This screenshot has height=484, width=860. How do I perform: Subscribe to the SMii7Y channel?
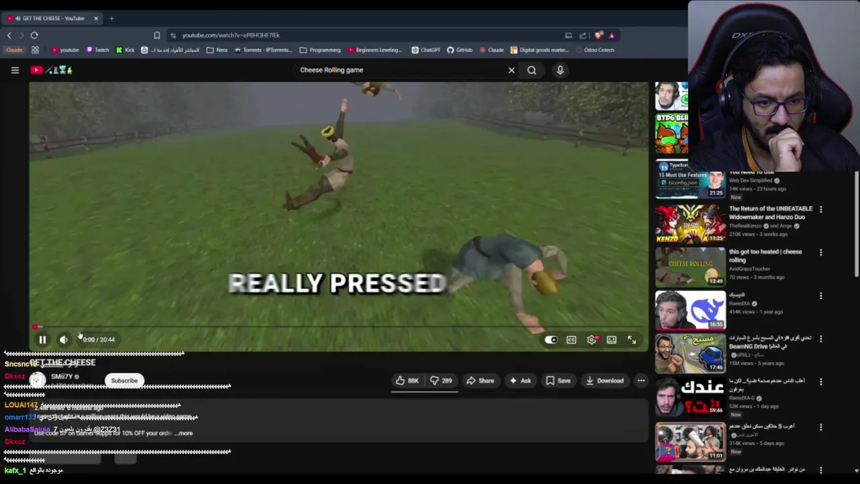(x=124, y=380)
